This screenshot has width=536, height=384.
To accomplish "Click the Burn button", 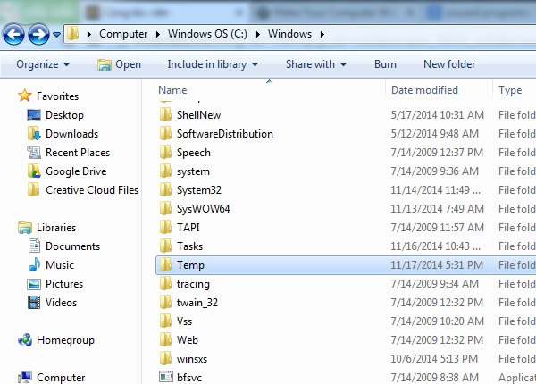I will 385,64.
